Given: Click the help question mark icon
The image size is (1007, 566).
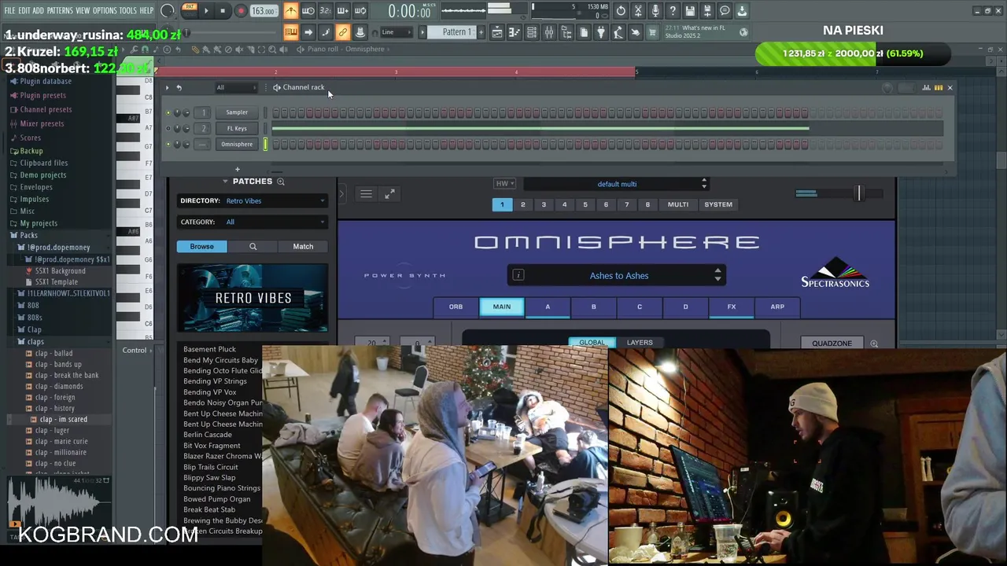Looking at the screenshot, I should tap(673, 11).
